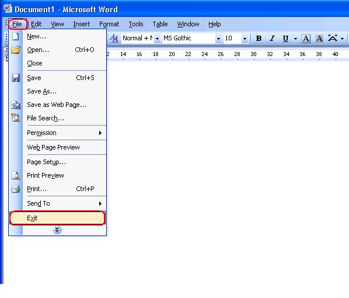Choose Page Setup... menu entry
Image resolution: width=349 pixels, height=298 pixels.
click(x=58, y=162)
